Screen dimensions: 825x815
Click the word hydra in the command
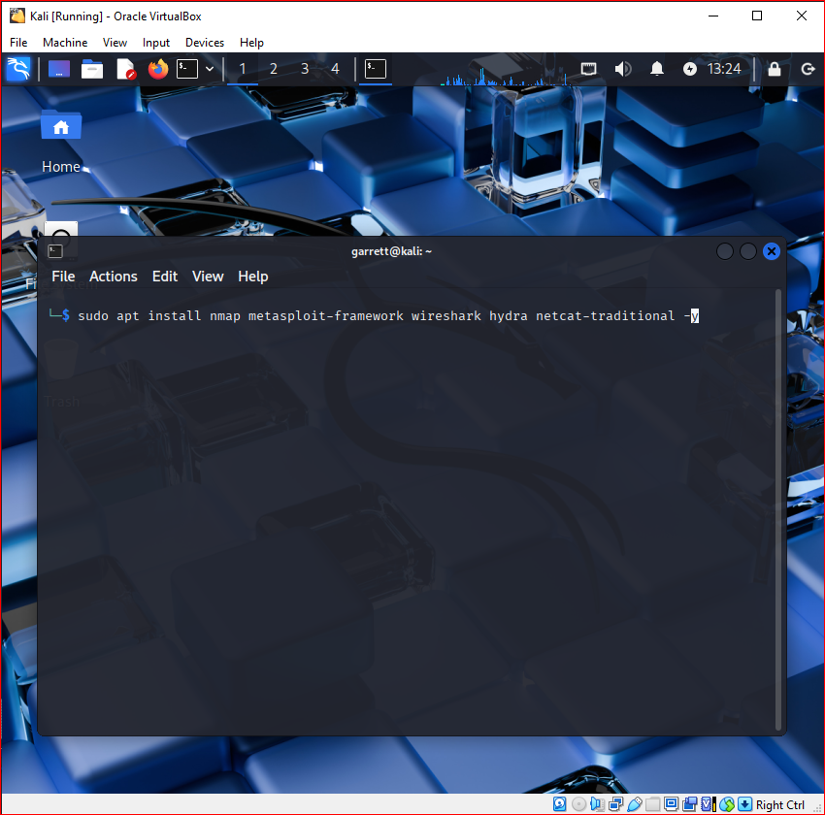click(509, 316)
